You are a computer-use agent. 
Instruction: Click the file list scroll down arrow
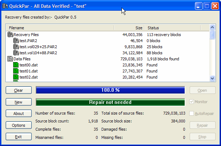(212, 78)
